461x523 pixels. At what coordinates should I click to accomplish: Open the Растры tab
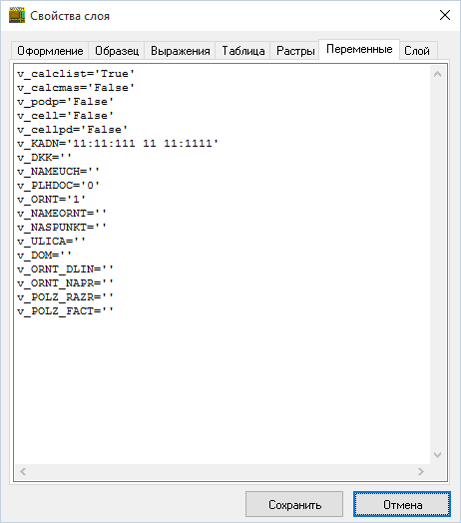point(295,51)
